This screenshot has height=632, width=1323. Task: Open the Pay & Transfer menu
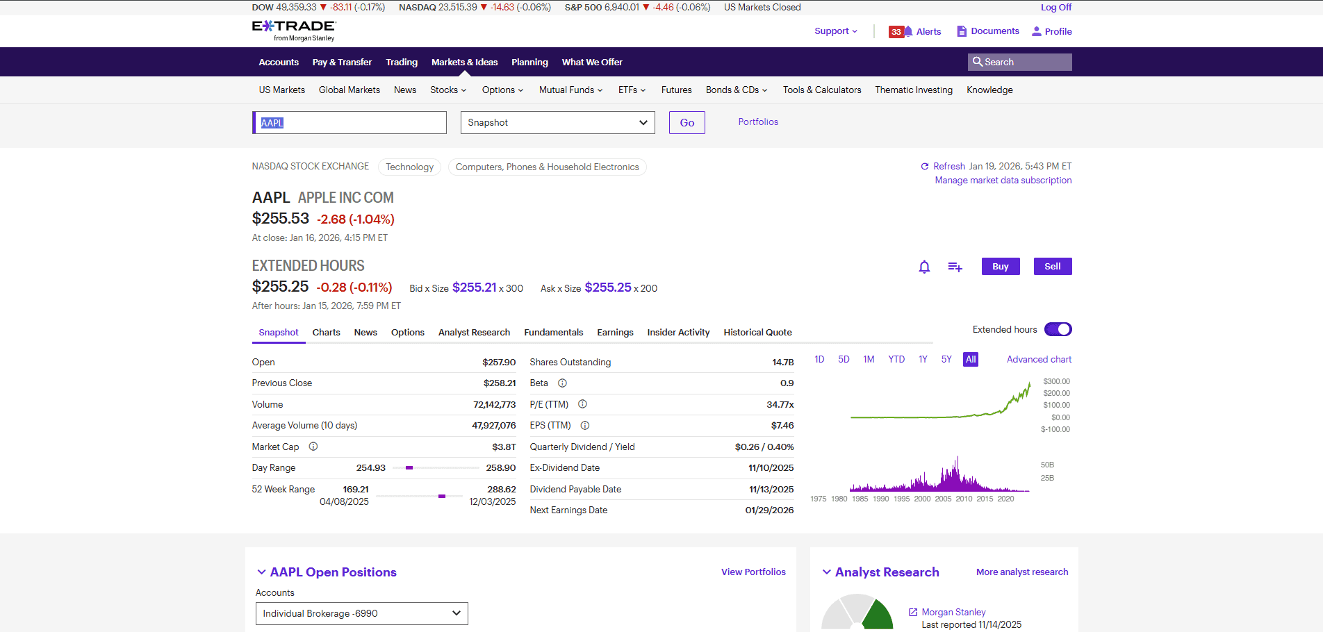click(x=342, y=62)
